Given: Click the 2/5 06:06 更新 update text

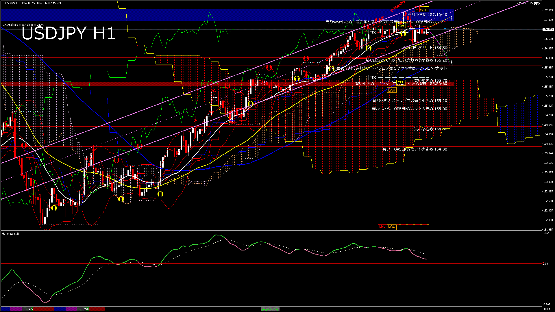Looking at the screenshot, I should click(528, 3).
